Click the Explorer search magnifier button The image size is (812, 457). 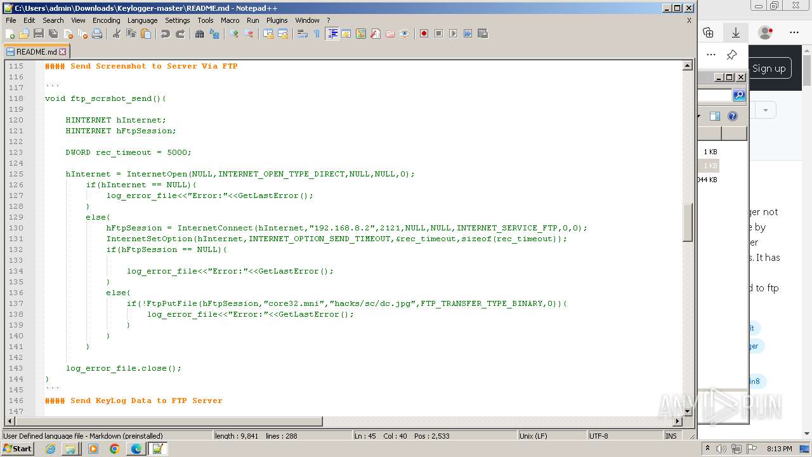click(739, 95)
